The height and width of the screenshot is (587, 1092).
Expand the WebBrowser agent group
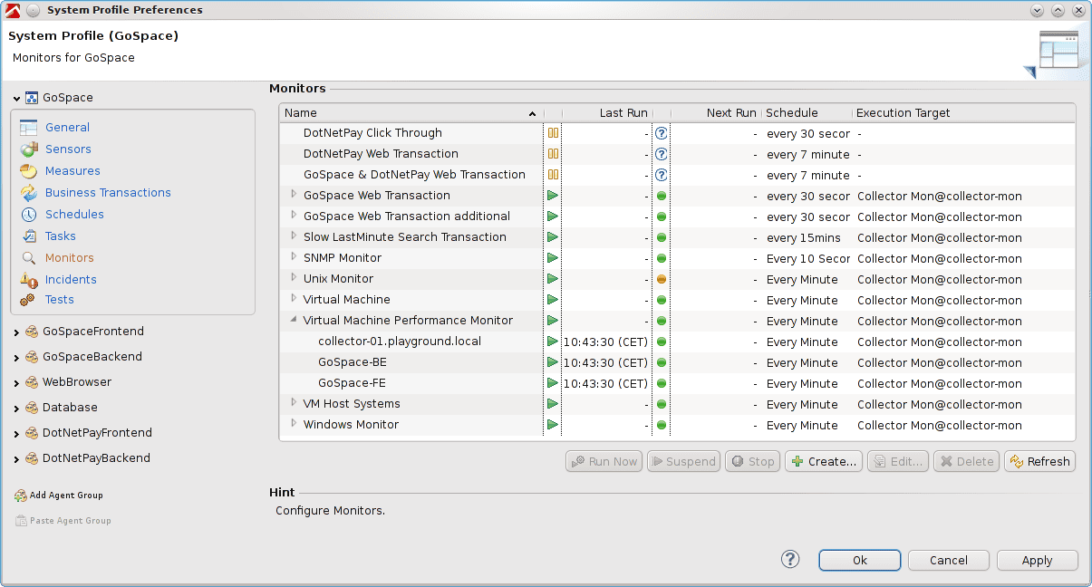point(17,383)
